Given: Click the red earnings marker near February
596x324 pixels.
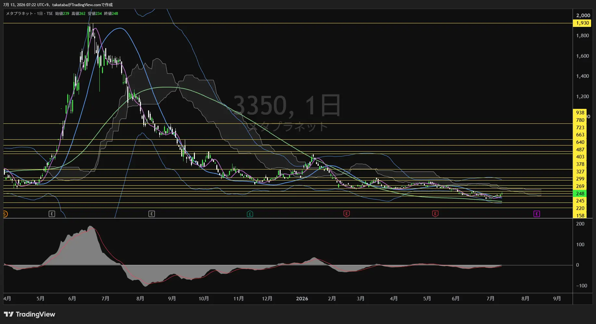Looking at the screenshot, I should [347, 214].
